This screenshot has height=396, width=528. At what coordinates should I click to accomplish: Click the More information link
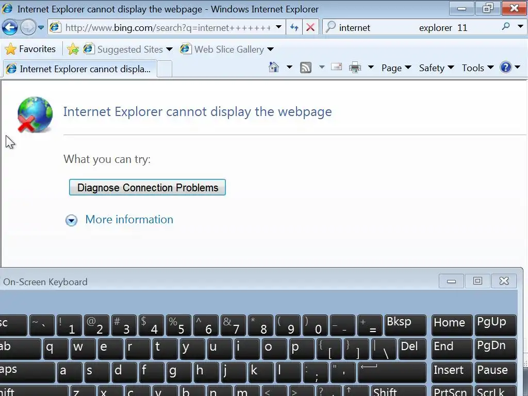(x=129, y=220)
